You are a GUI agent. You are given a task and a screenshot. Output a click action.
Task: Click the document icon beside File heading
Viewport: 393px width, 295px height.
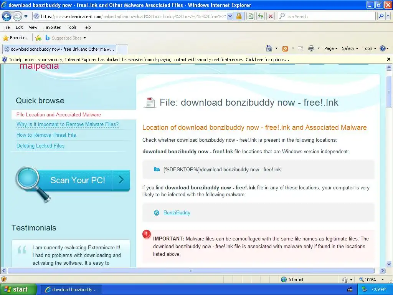150,102
